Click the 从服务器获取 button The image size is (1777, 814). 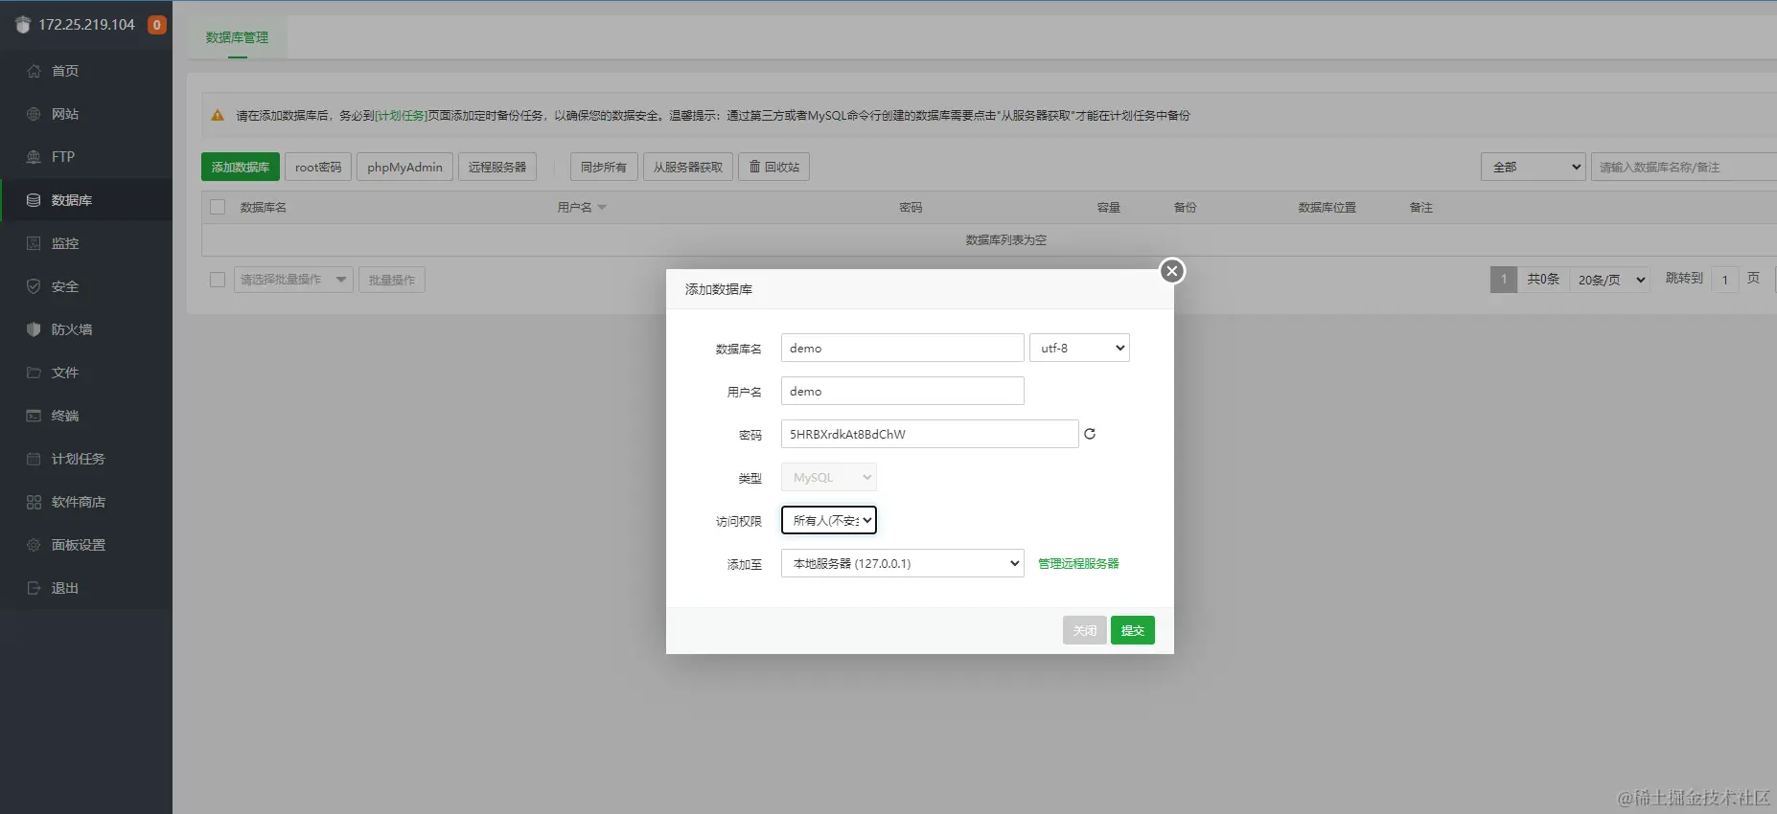(688, 167)
